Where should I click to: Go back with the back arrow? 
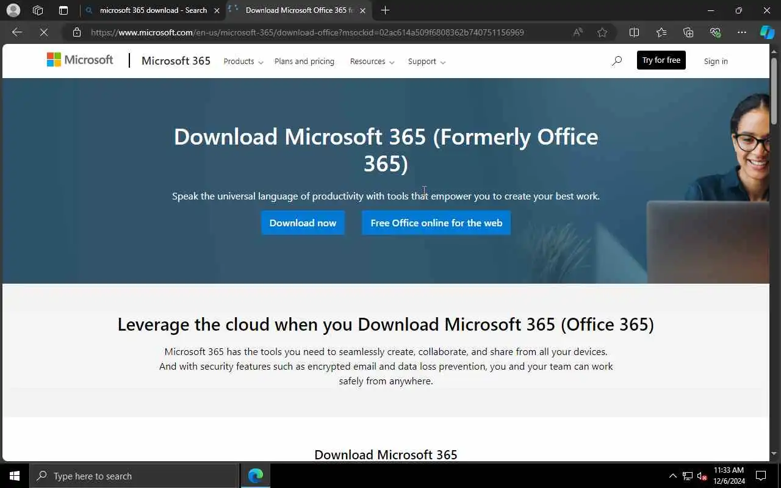pos(17,32)
